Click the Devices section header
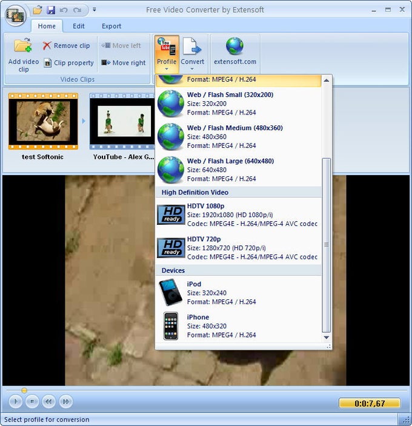412x426 pixels. (x=239, y=270)
